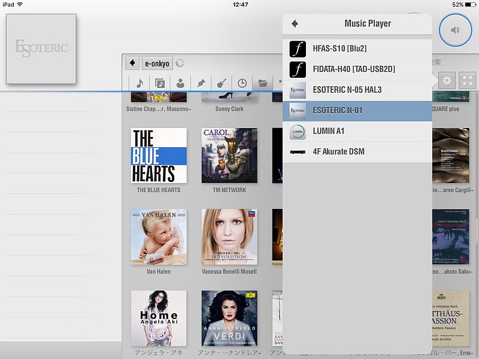Tap the e-onkyo breadcrumb button

tap(157, 63)
